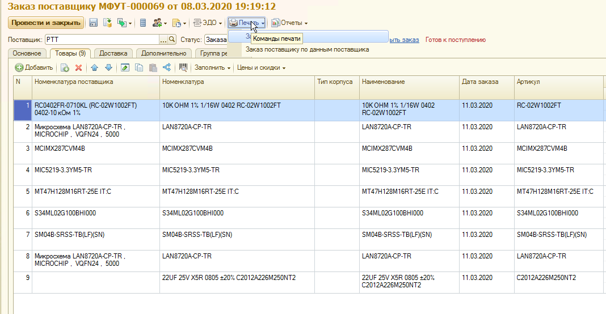Select 'Заказ поставщику по данным поставщика' print option
Image resolution: width=606 pixels, height=314 pixels.
point(307,49)
